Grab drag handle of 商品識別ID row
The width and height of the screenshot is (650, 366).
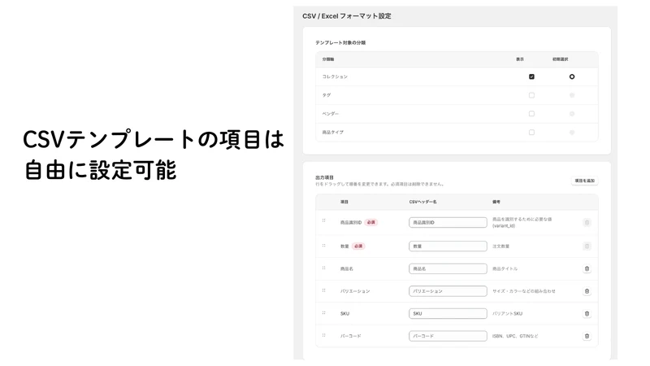tap(323, 220)
